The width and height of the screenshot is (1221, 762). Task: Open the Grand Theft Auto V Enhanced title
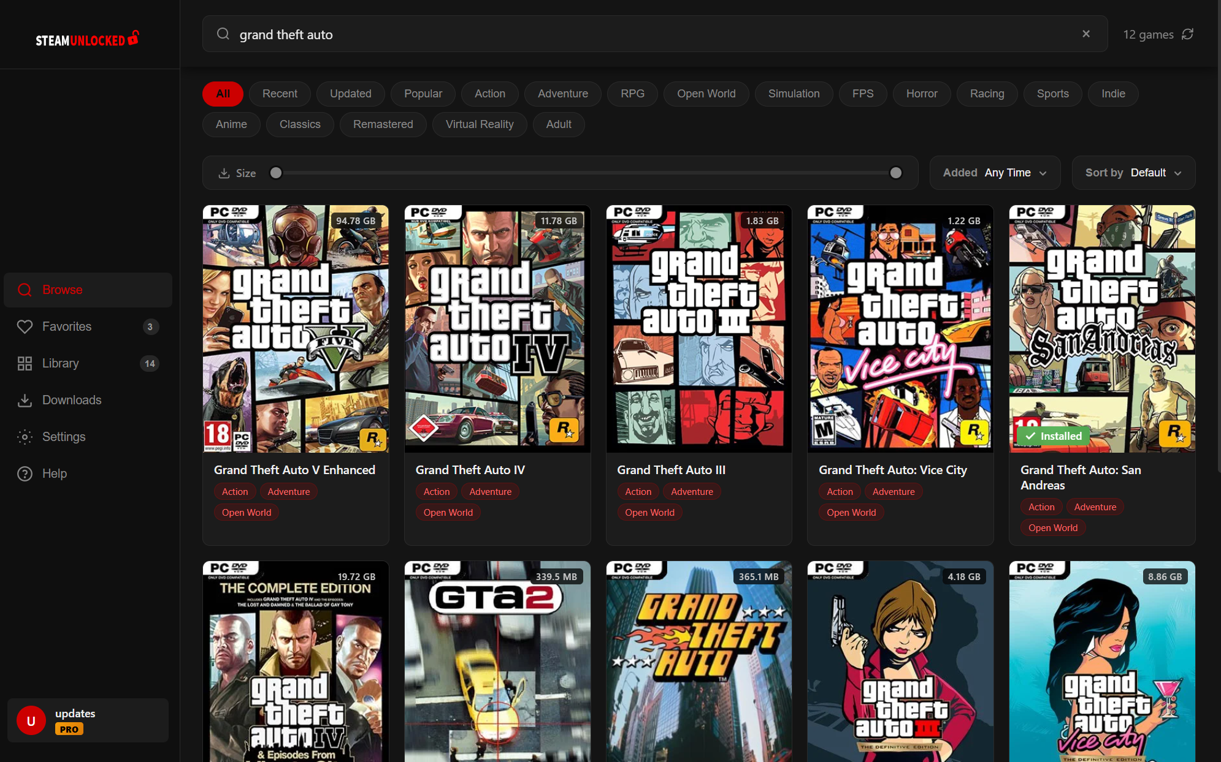point(294,470)
